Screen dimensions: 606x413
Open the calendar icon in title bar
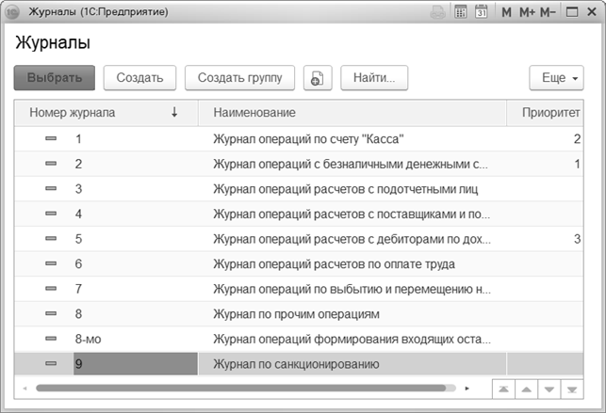click(x=482, y=13)
